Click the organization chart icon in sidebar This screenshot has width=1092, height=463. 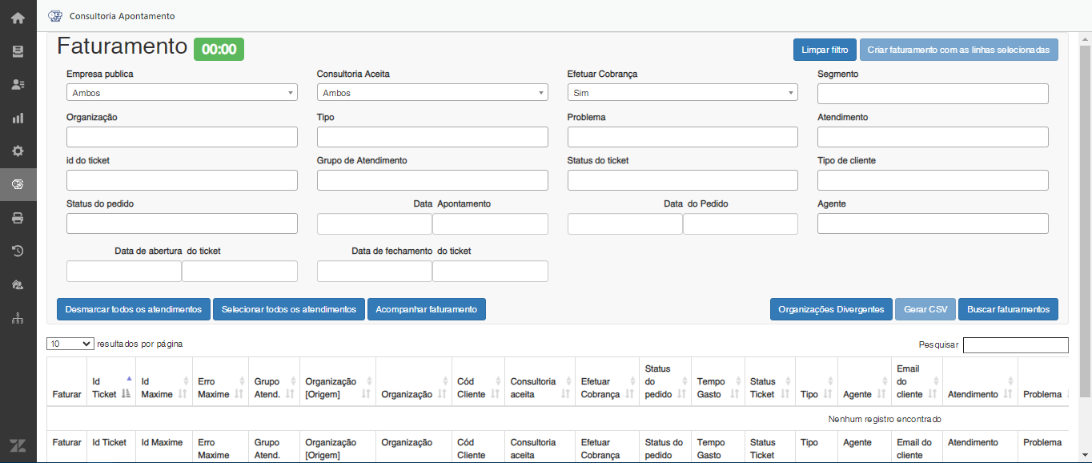(x=18, y=318)
